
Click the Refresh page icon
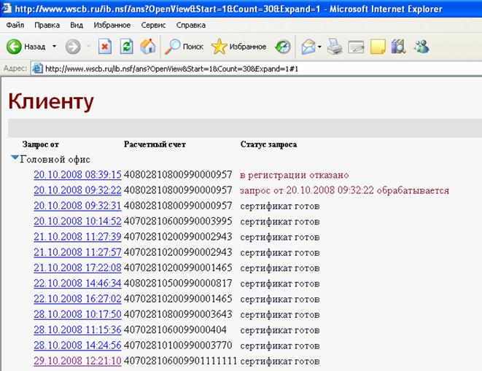126,47
